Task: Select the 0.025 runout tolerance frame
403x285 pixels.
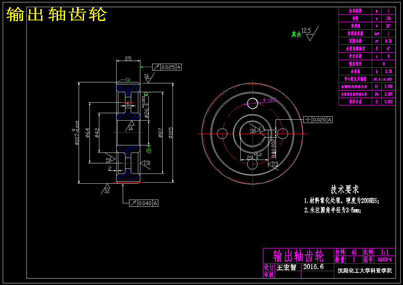Action: tap(167, 67)
